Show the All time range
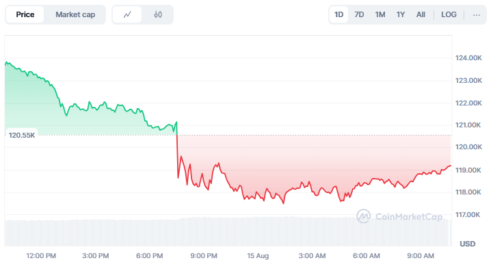 (x=421, y=15)
